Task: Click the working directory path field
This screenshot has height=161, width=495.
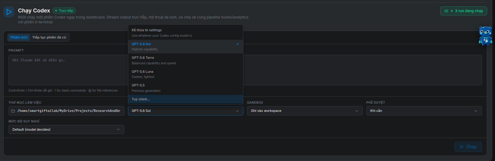Action: click(66, 111)
